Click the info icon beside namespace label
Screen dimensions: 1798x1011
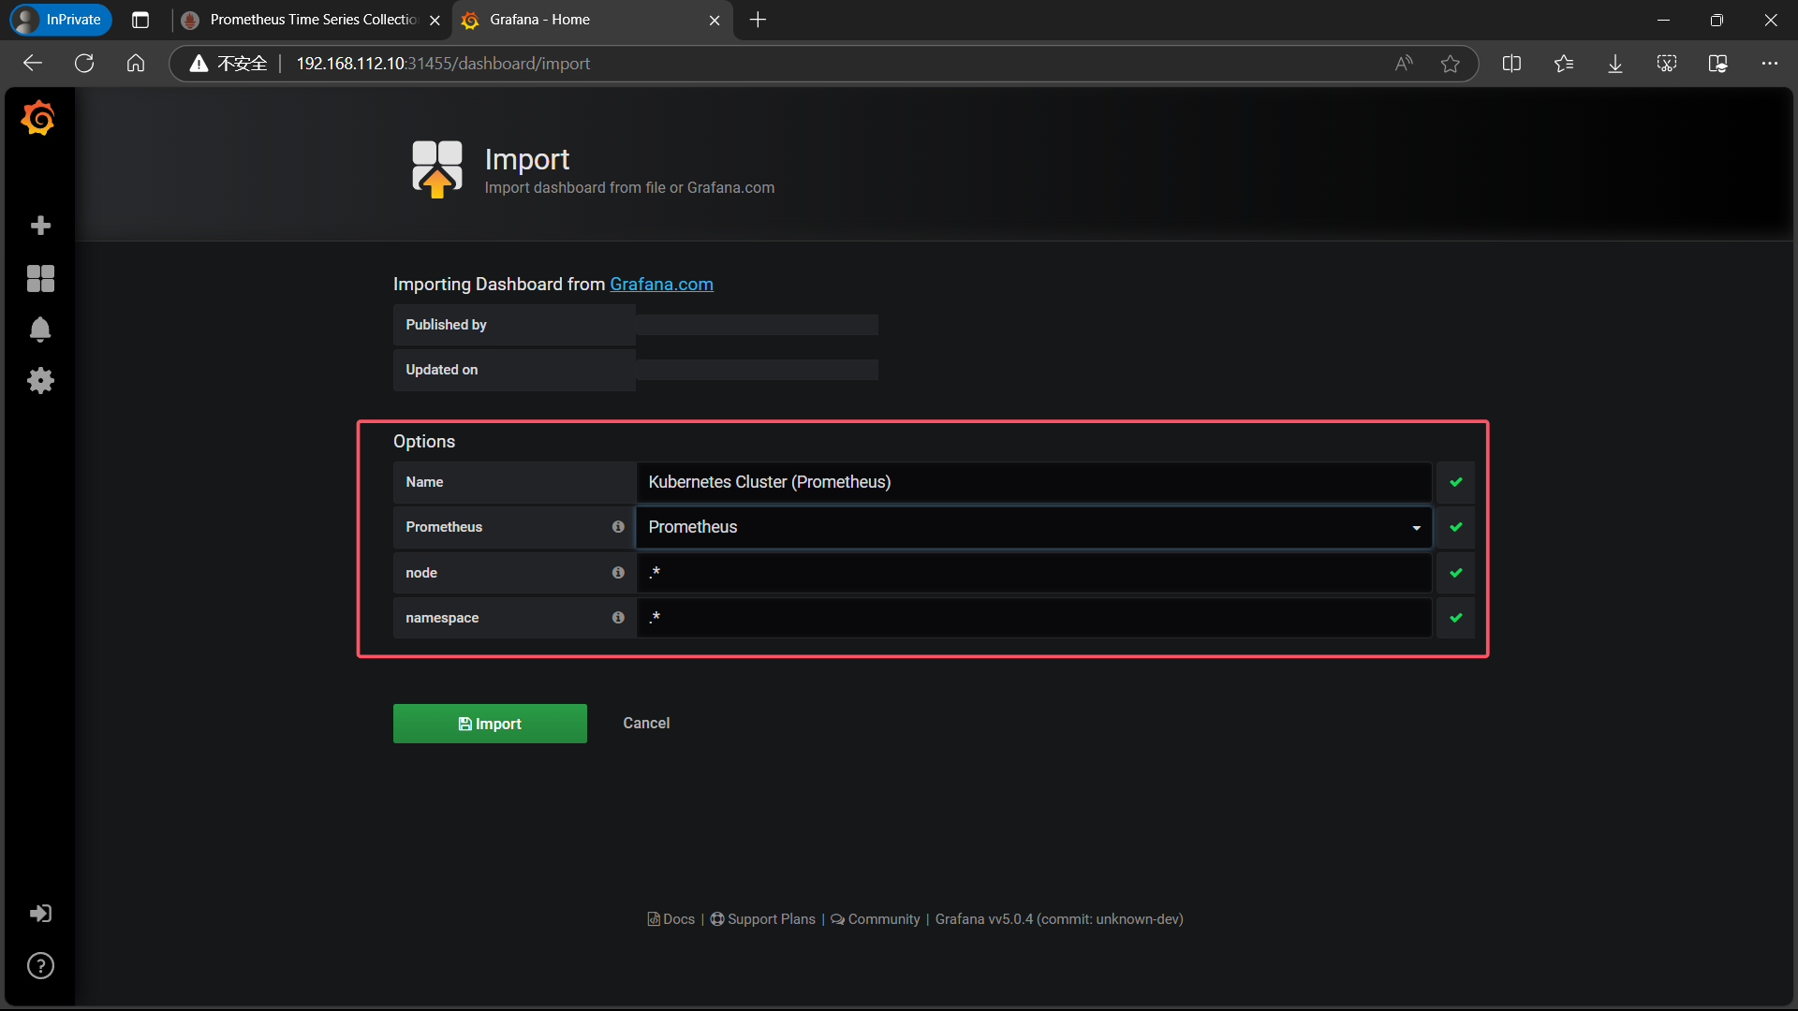pos(618,618)
